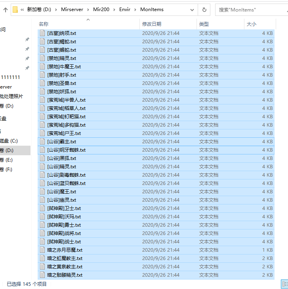Select 卷 (E:) drive in sidebar
288x289 pixels.
click(x=6, y=160)
